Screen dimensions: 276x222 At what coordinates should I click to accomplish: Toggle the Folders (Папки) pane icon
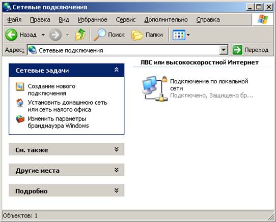(137, 35)
